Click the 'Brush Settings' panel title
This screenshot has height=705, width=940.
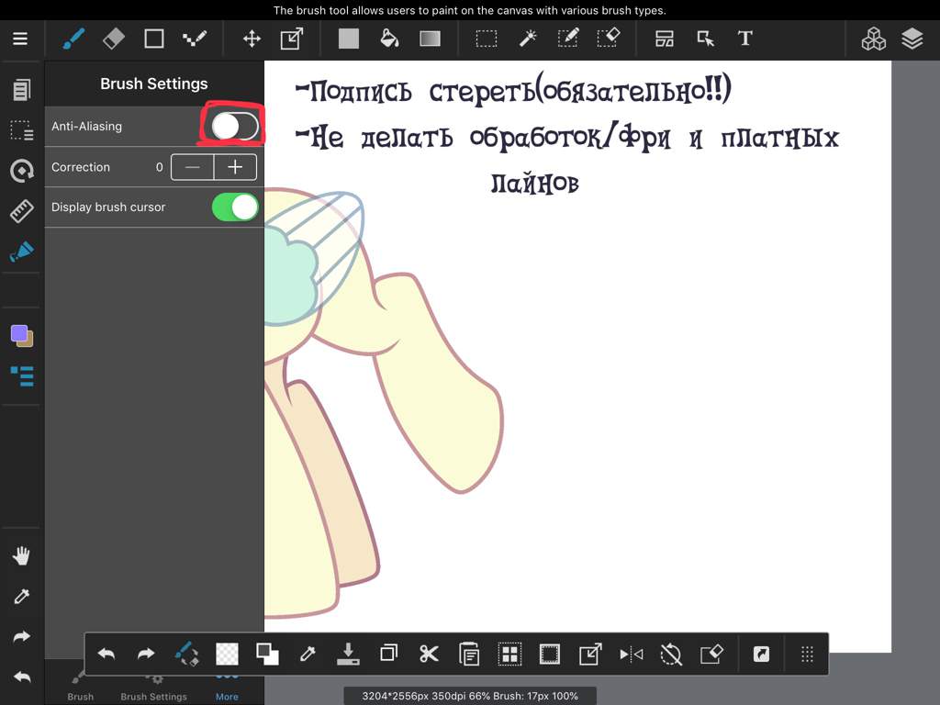tap(154, 84)
